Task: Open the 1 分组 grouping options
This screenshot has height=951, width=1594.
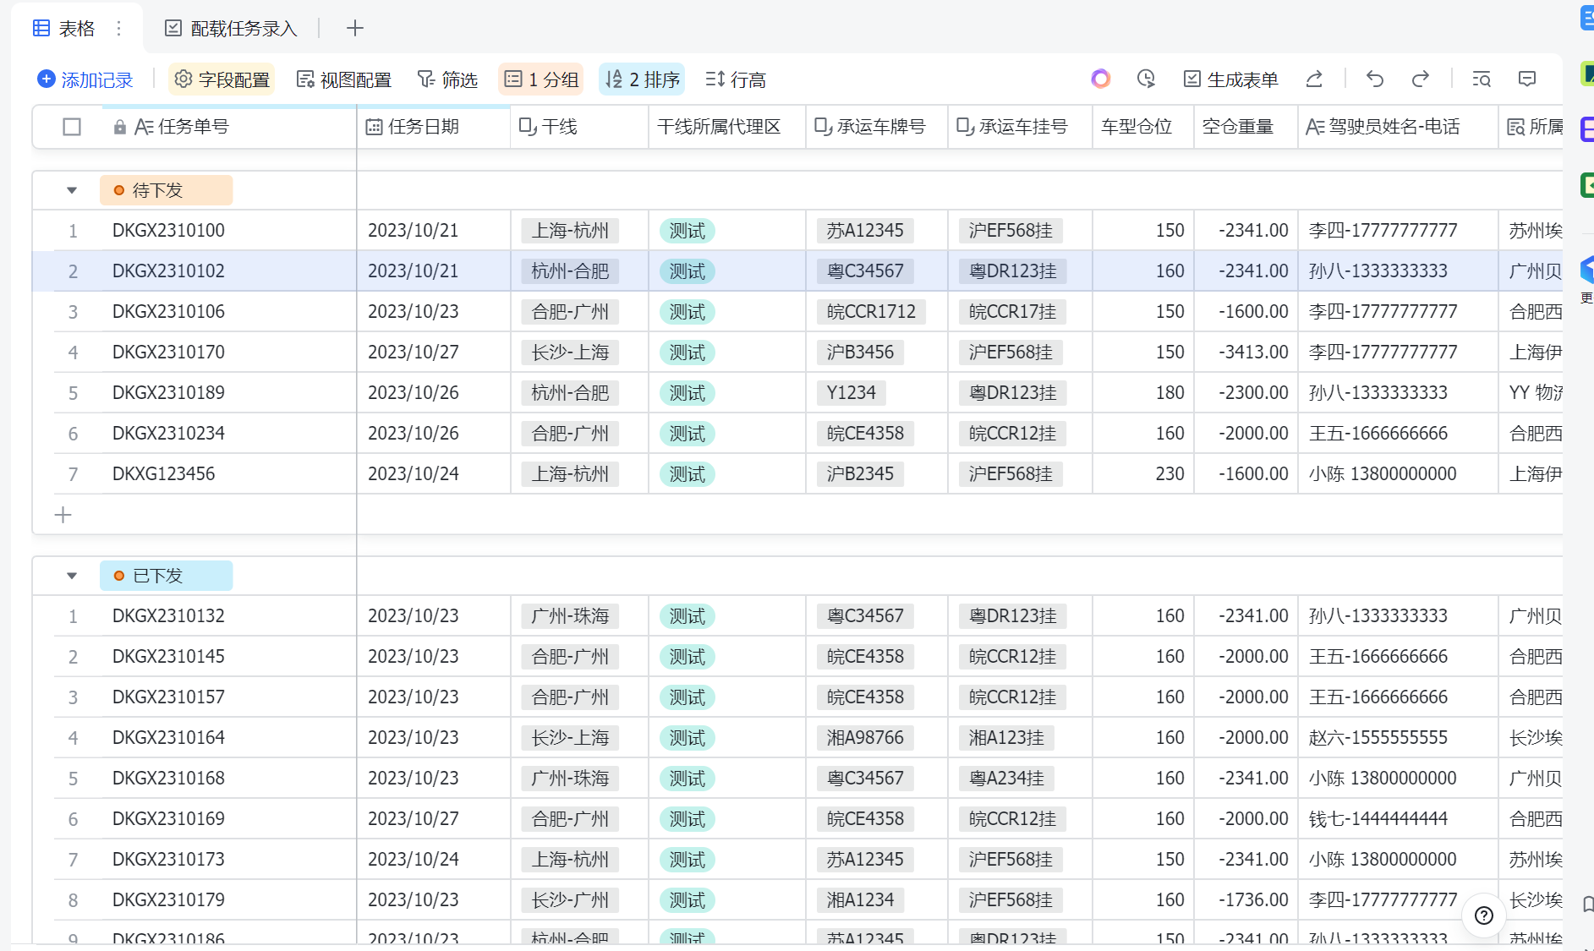Action: pyautogui.click(x=542, y=79)
